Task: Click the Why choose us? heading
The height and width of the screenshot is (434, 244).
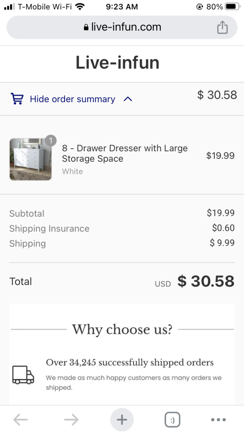Action: [122, 329]
